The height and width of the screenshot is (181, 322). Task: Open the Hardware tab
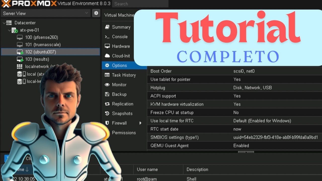[x=121, y=46]
